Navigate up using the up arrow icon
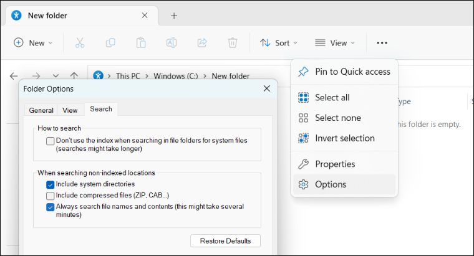Screen dimensions: 474x256 point(74,76)
